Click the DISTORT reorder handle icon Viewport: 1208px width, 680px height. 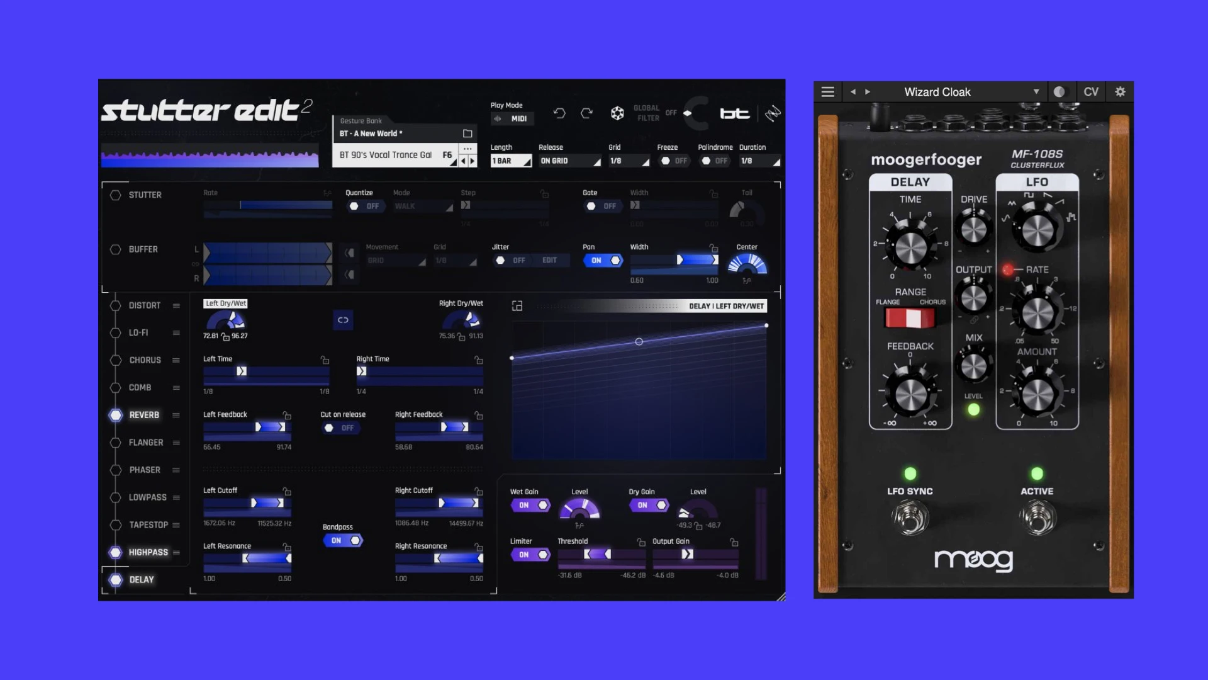pos(176,306)
